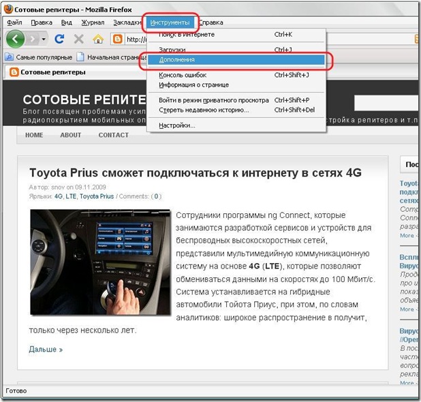
Task: Open the Правка menu
Action: click(42, 22)
